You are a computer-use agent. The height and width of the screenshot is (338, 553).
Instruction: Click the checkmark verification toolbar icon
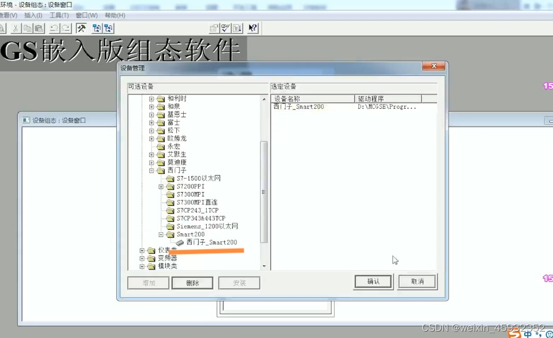click(x=226, y=29)
